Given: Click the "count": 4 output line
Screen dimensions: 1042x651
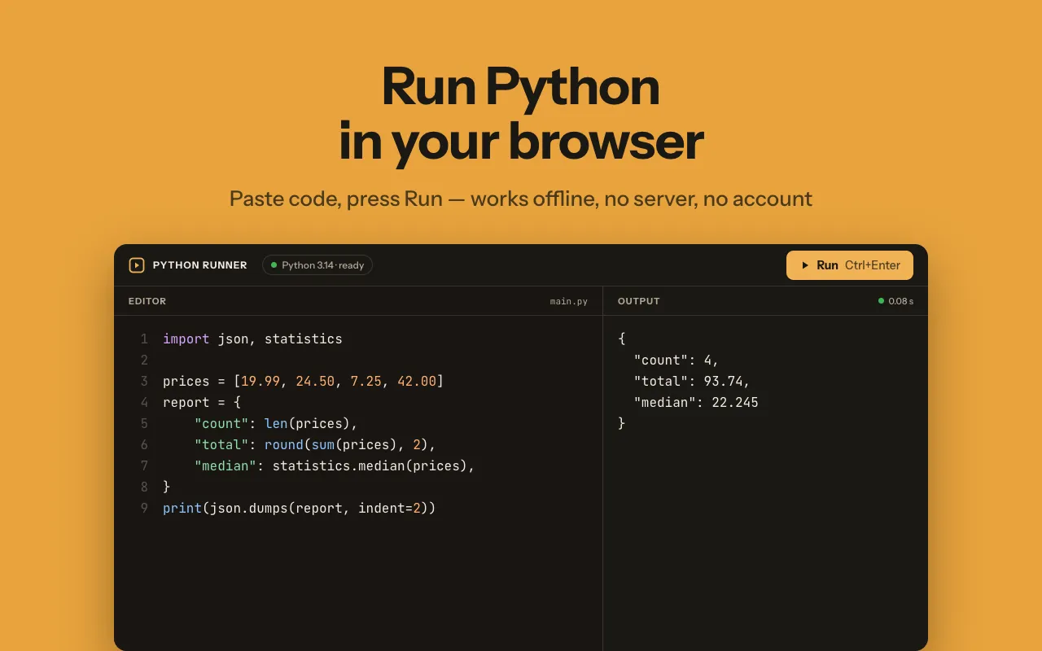Looking at the screenshot, I should [x=676, y=360].
